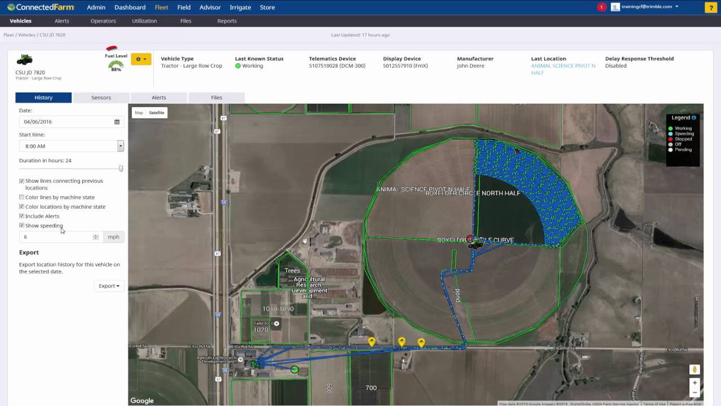Click the right yellow alert marker
The height and width of the screenshot is (406, 721).
(421, 342)
